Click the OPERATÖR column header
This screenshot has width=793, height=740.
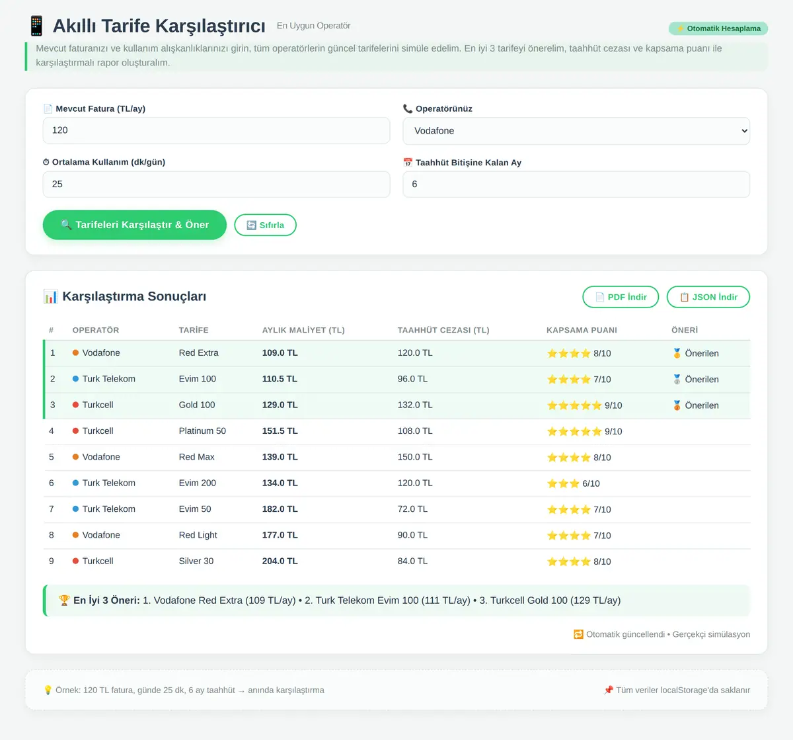pos(96,330)
